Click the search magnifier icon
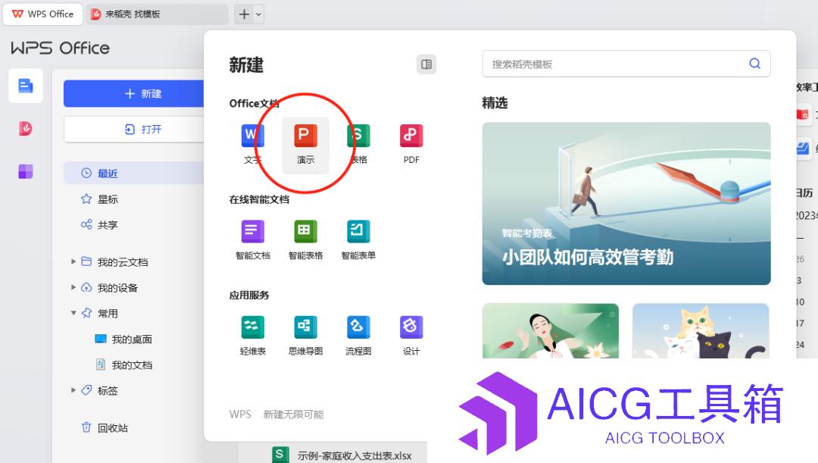The width and height of the screenshot is (818, 463). coord(754,64)
